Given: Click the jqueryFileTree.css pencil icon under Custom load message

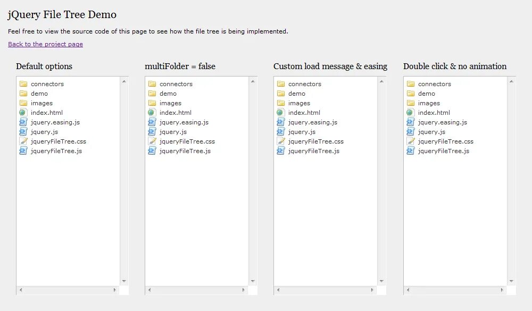Looking at the screenshot, I should pos(280,141).
